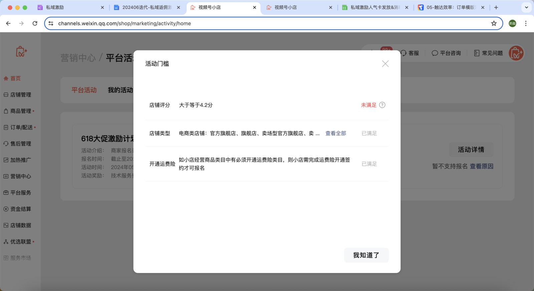The width and height of the screenshot is (534, 291).
Task: Click forward arrow in browser toolbar
Action: coord(21,23)
